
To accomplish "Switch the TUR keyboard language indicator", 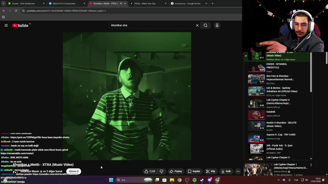I will 296,180.
